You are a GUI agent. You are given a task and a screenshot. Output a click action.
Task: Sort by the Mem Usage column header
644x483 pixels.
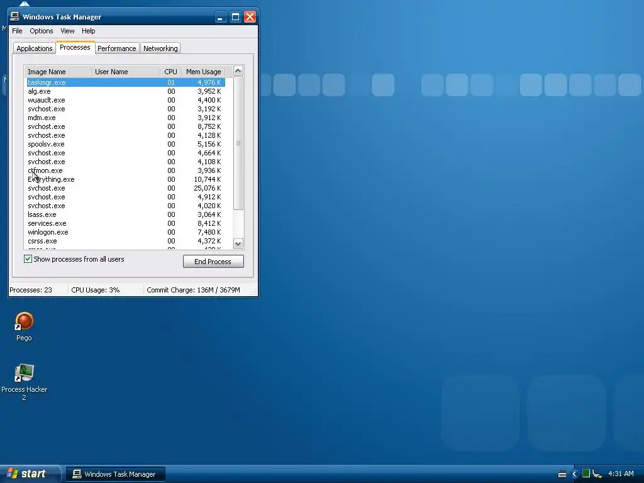tap(203, 72)
